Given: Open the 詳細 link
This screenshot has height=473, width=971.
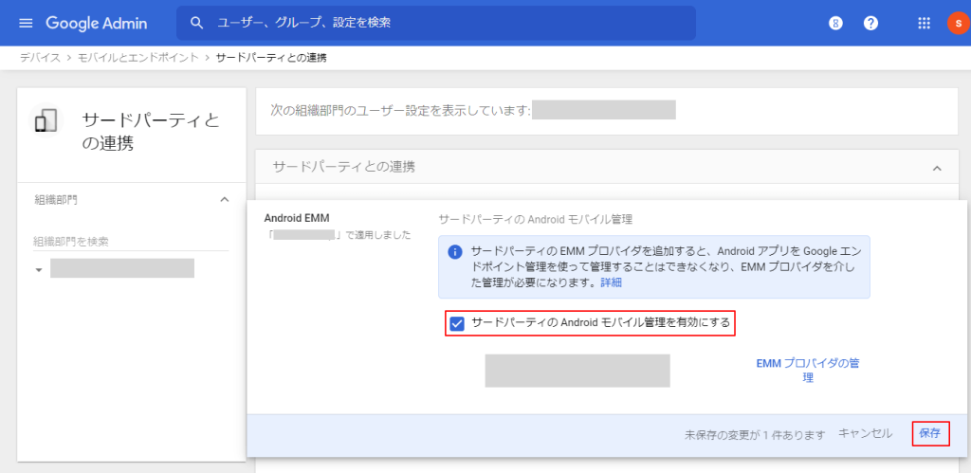Looking at the screenshot, I should tap(612, 282).
